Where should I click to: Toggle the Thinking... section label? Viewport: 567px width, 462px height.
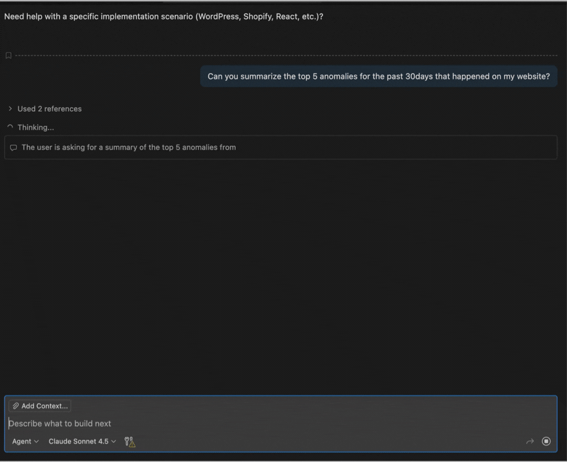click(36, 127)
